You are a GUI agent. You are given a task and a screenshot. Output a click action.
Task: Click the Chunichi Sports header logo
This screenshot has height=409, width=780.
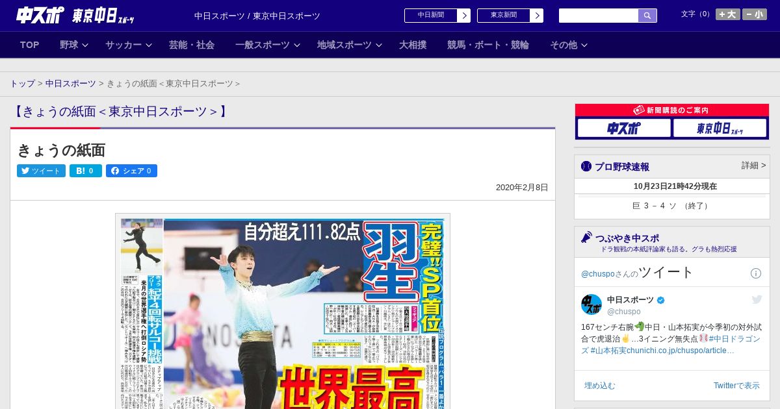tap(40, 15)
